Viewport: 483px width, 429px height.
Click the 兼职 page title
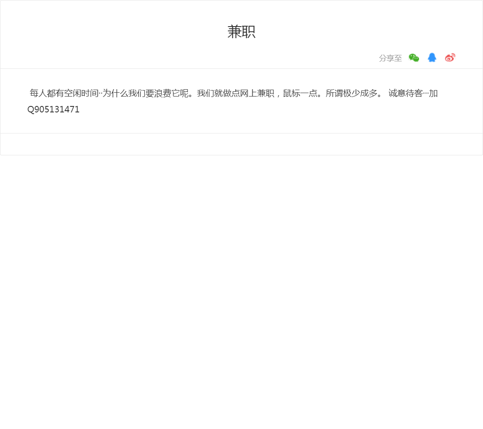point(241,32)
